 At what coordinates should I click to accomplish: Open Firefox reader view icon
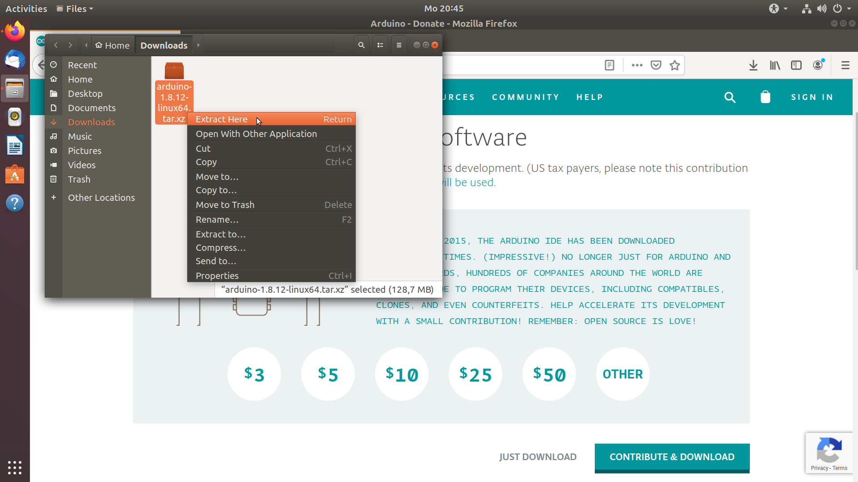click(610, 65)
